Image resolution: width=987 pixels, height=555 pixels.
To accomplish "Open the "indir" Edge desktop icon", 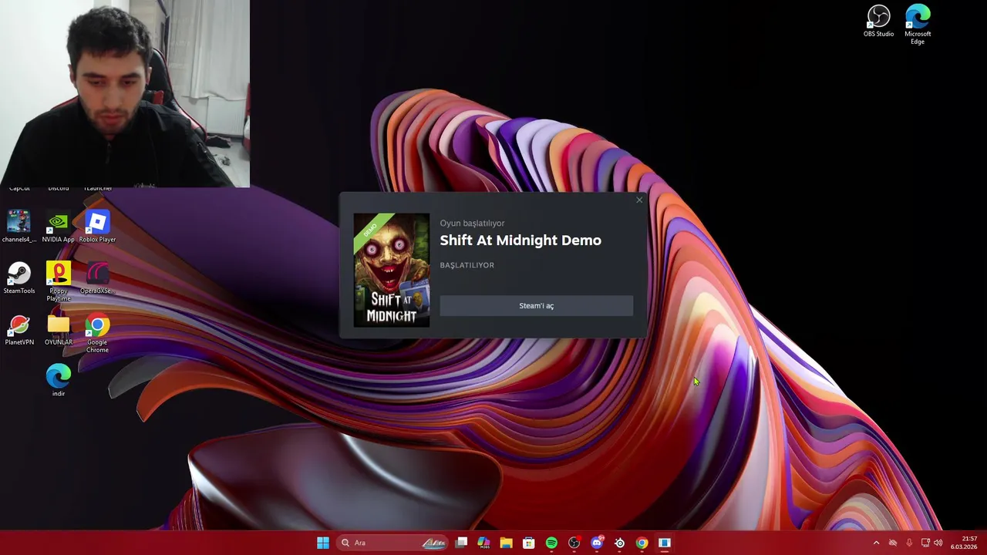I will 58,381.
